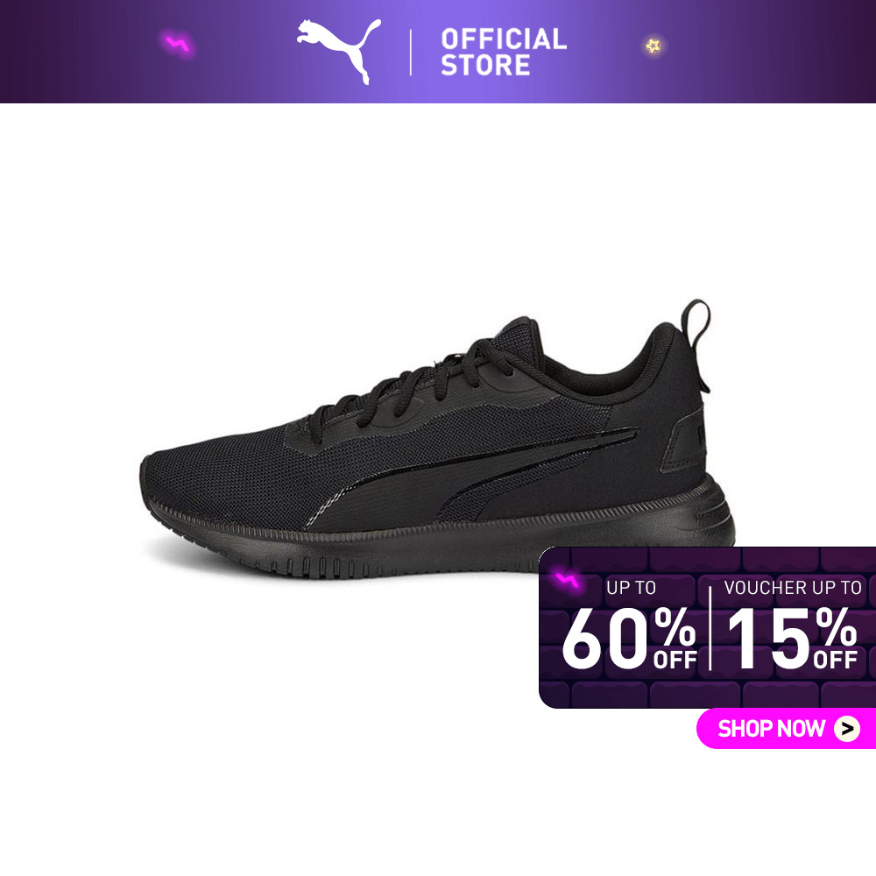Click the pink lightning bolt in the header
The image size is (876, 876).
click(x=178, y=45)
